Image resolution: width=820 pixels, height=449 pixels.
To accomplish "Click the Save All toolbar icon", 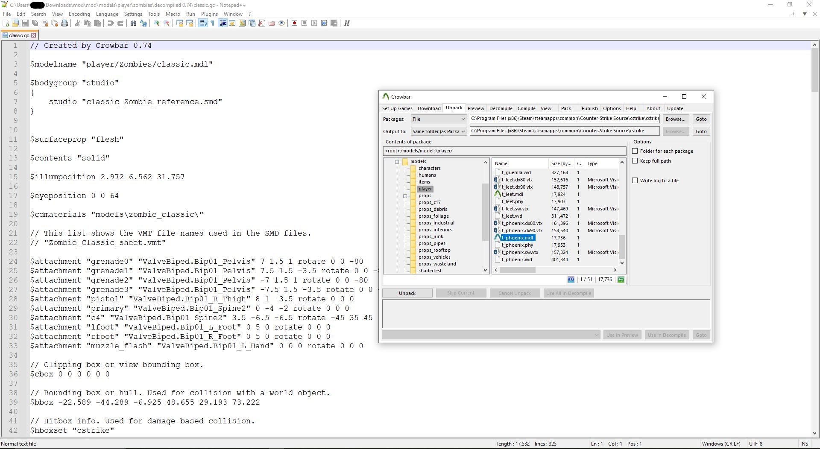I will pos(35,23).
